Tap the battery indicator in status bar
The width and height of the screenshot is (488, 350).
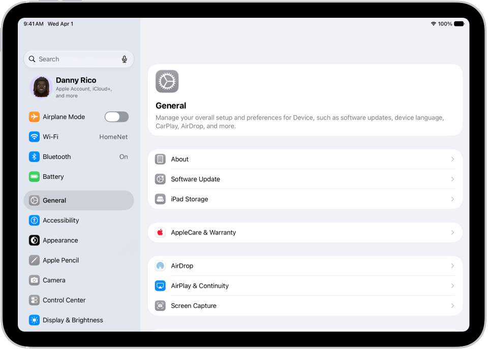pos(459,24)
